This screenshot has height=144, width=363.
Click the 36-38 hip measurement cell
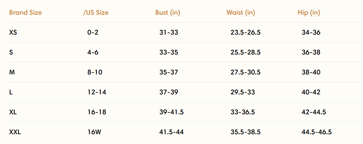click(311, 52)
